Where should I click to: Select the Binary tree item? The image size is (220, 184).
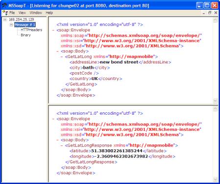click(x=25, y=35)
